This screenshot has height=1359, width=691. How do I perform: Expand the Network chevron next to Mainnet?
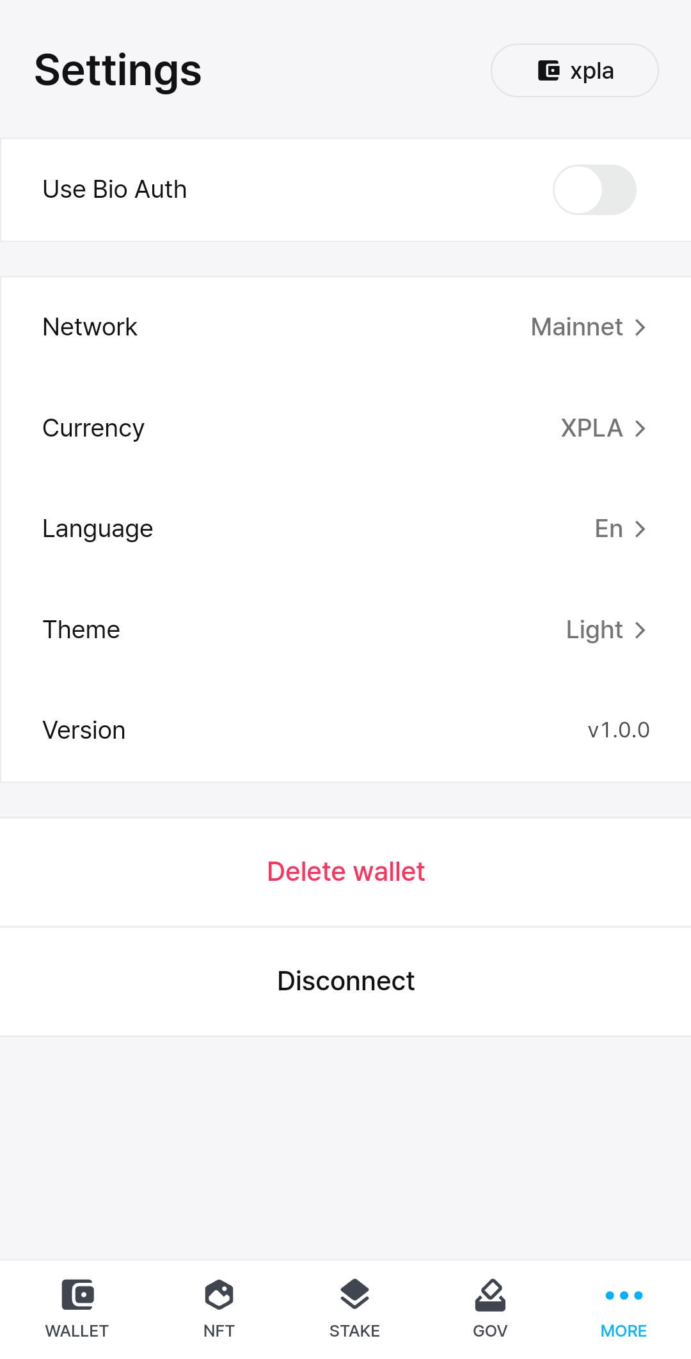pyautogui.click(x=640, y=328)
